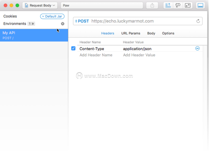The height and width of the screenshot is (151, 209).
Task: Change the POST method selector
Action: click(82, 21)
